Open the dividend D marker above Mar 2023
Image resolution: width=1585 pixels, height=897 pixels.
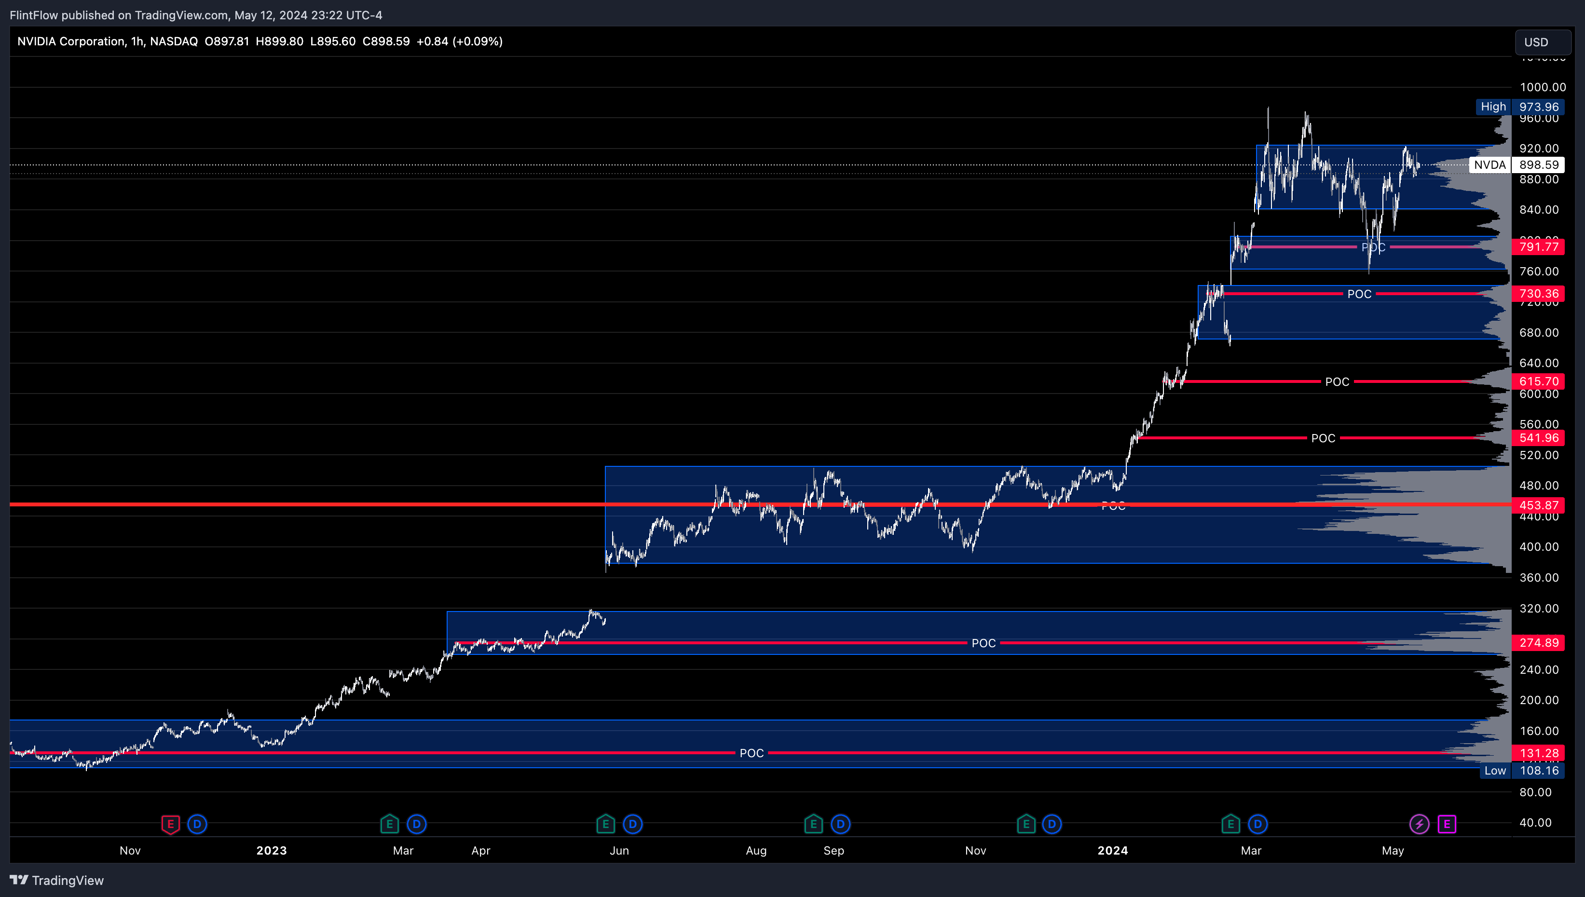click(x=416, y=824)
